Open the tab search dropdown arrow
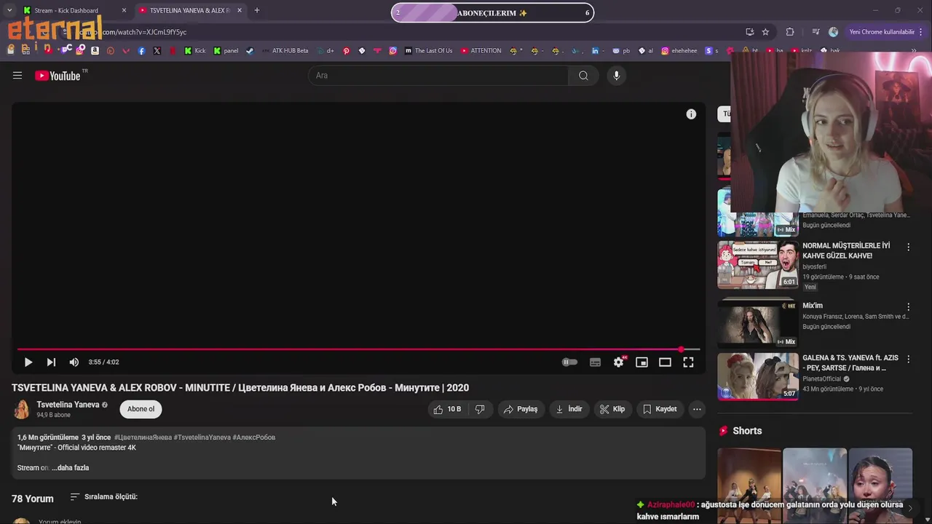Screen dimensions: 932x524 coord(9,10)
